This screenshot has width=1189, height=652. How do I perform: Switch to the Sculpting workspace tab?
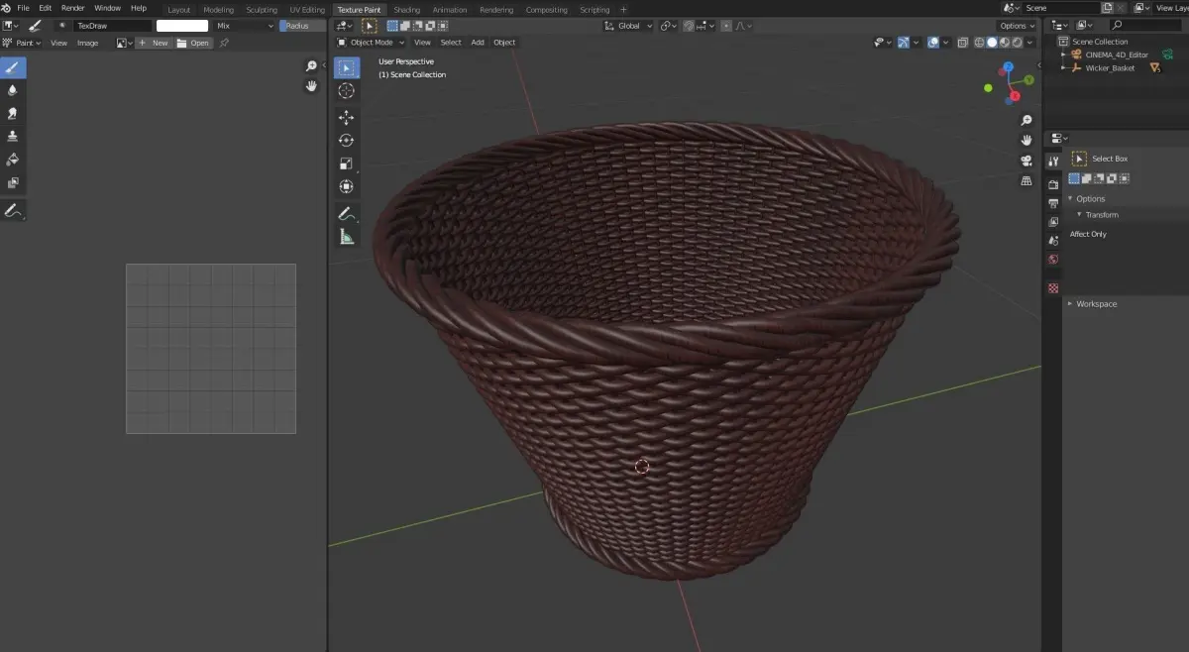coord(262,10)
